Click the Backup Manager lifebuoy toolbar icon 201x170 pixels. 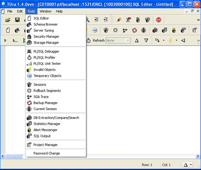tap(134, 30)
